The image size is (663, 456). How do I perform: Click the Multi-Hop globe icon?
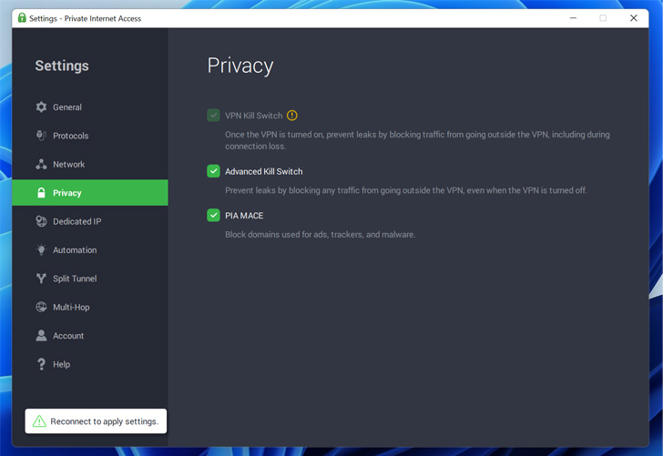[41, 308]
